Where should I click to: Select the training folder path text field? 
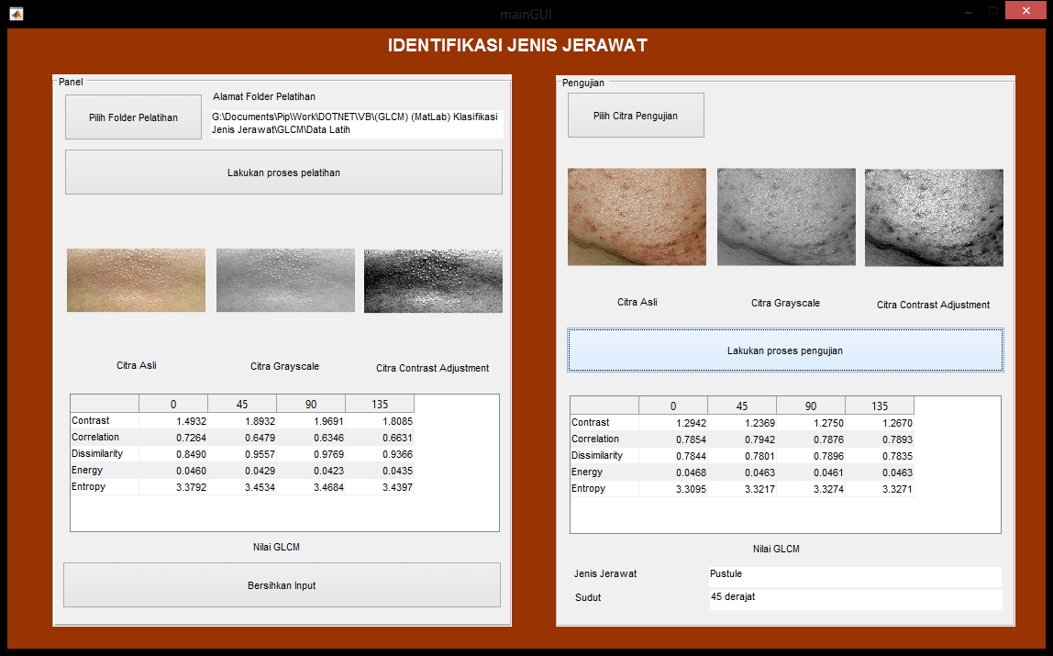click(356, 124)
